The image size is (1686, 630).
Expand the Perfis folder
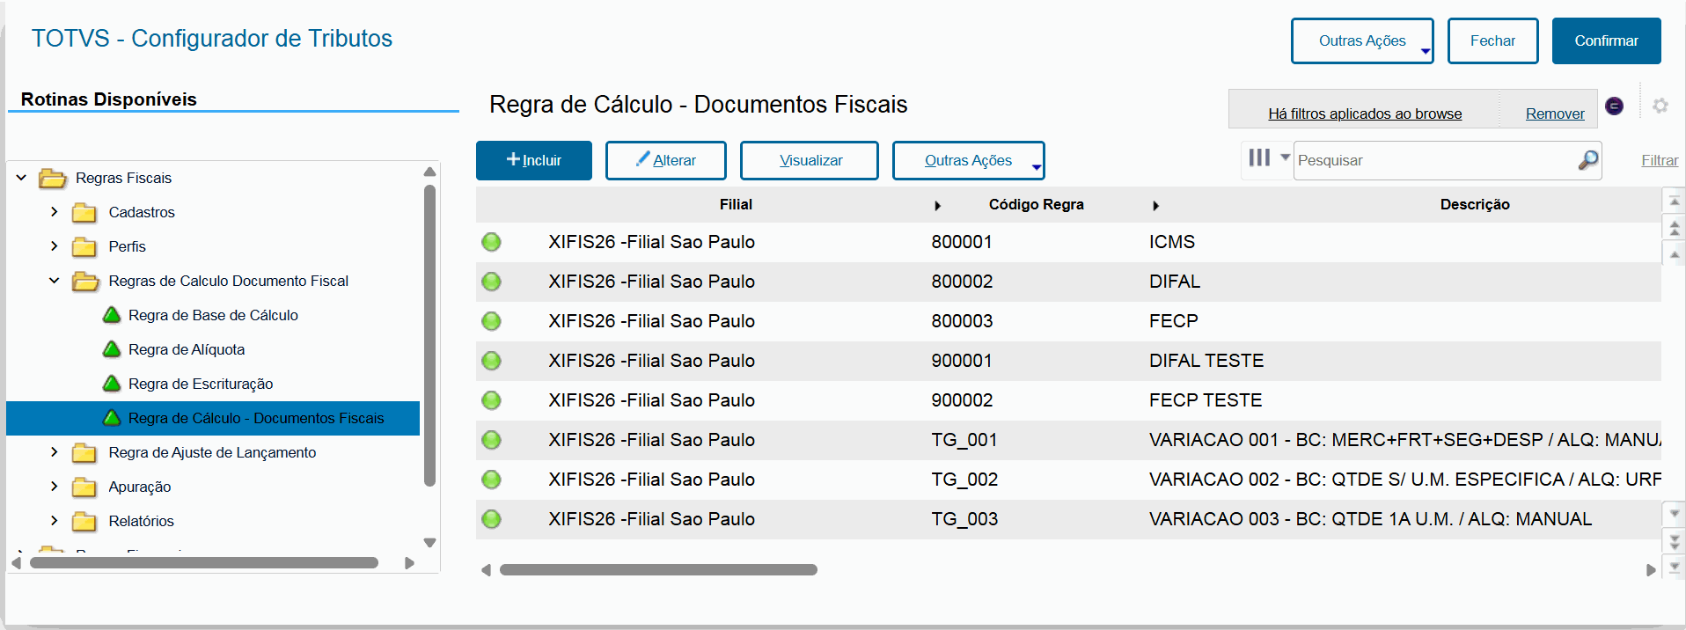click(55, 246)
